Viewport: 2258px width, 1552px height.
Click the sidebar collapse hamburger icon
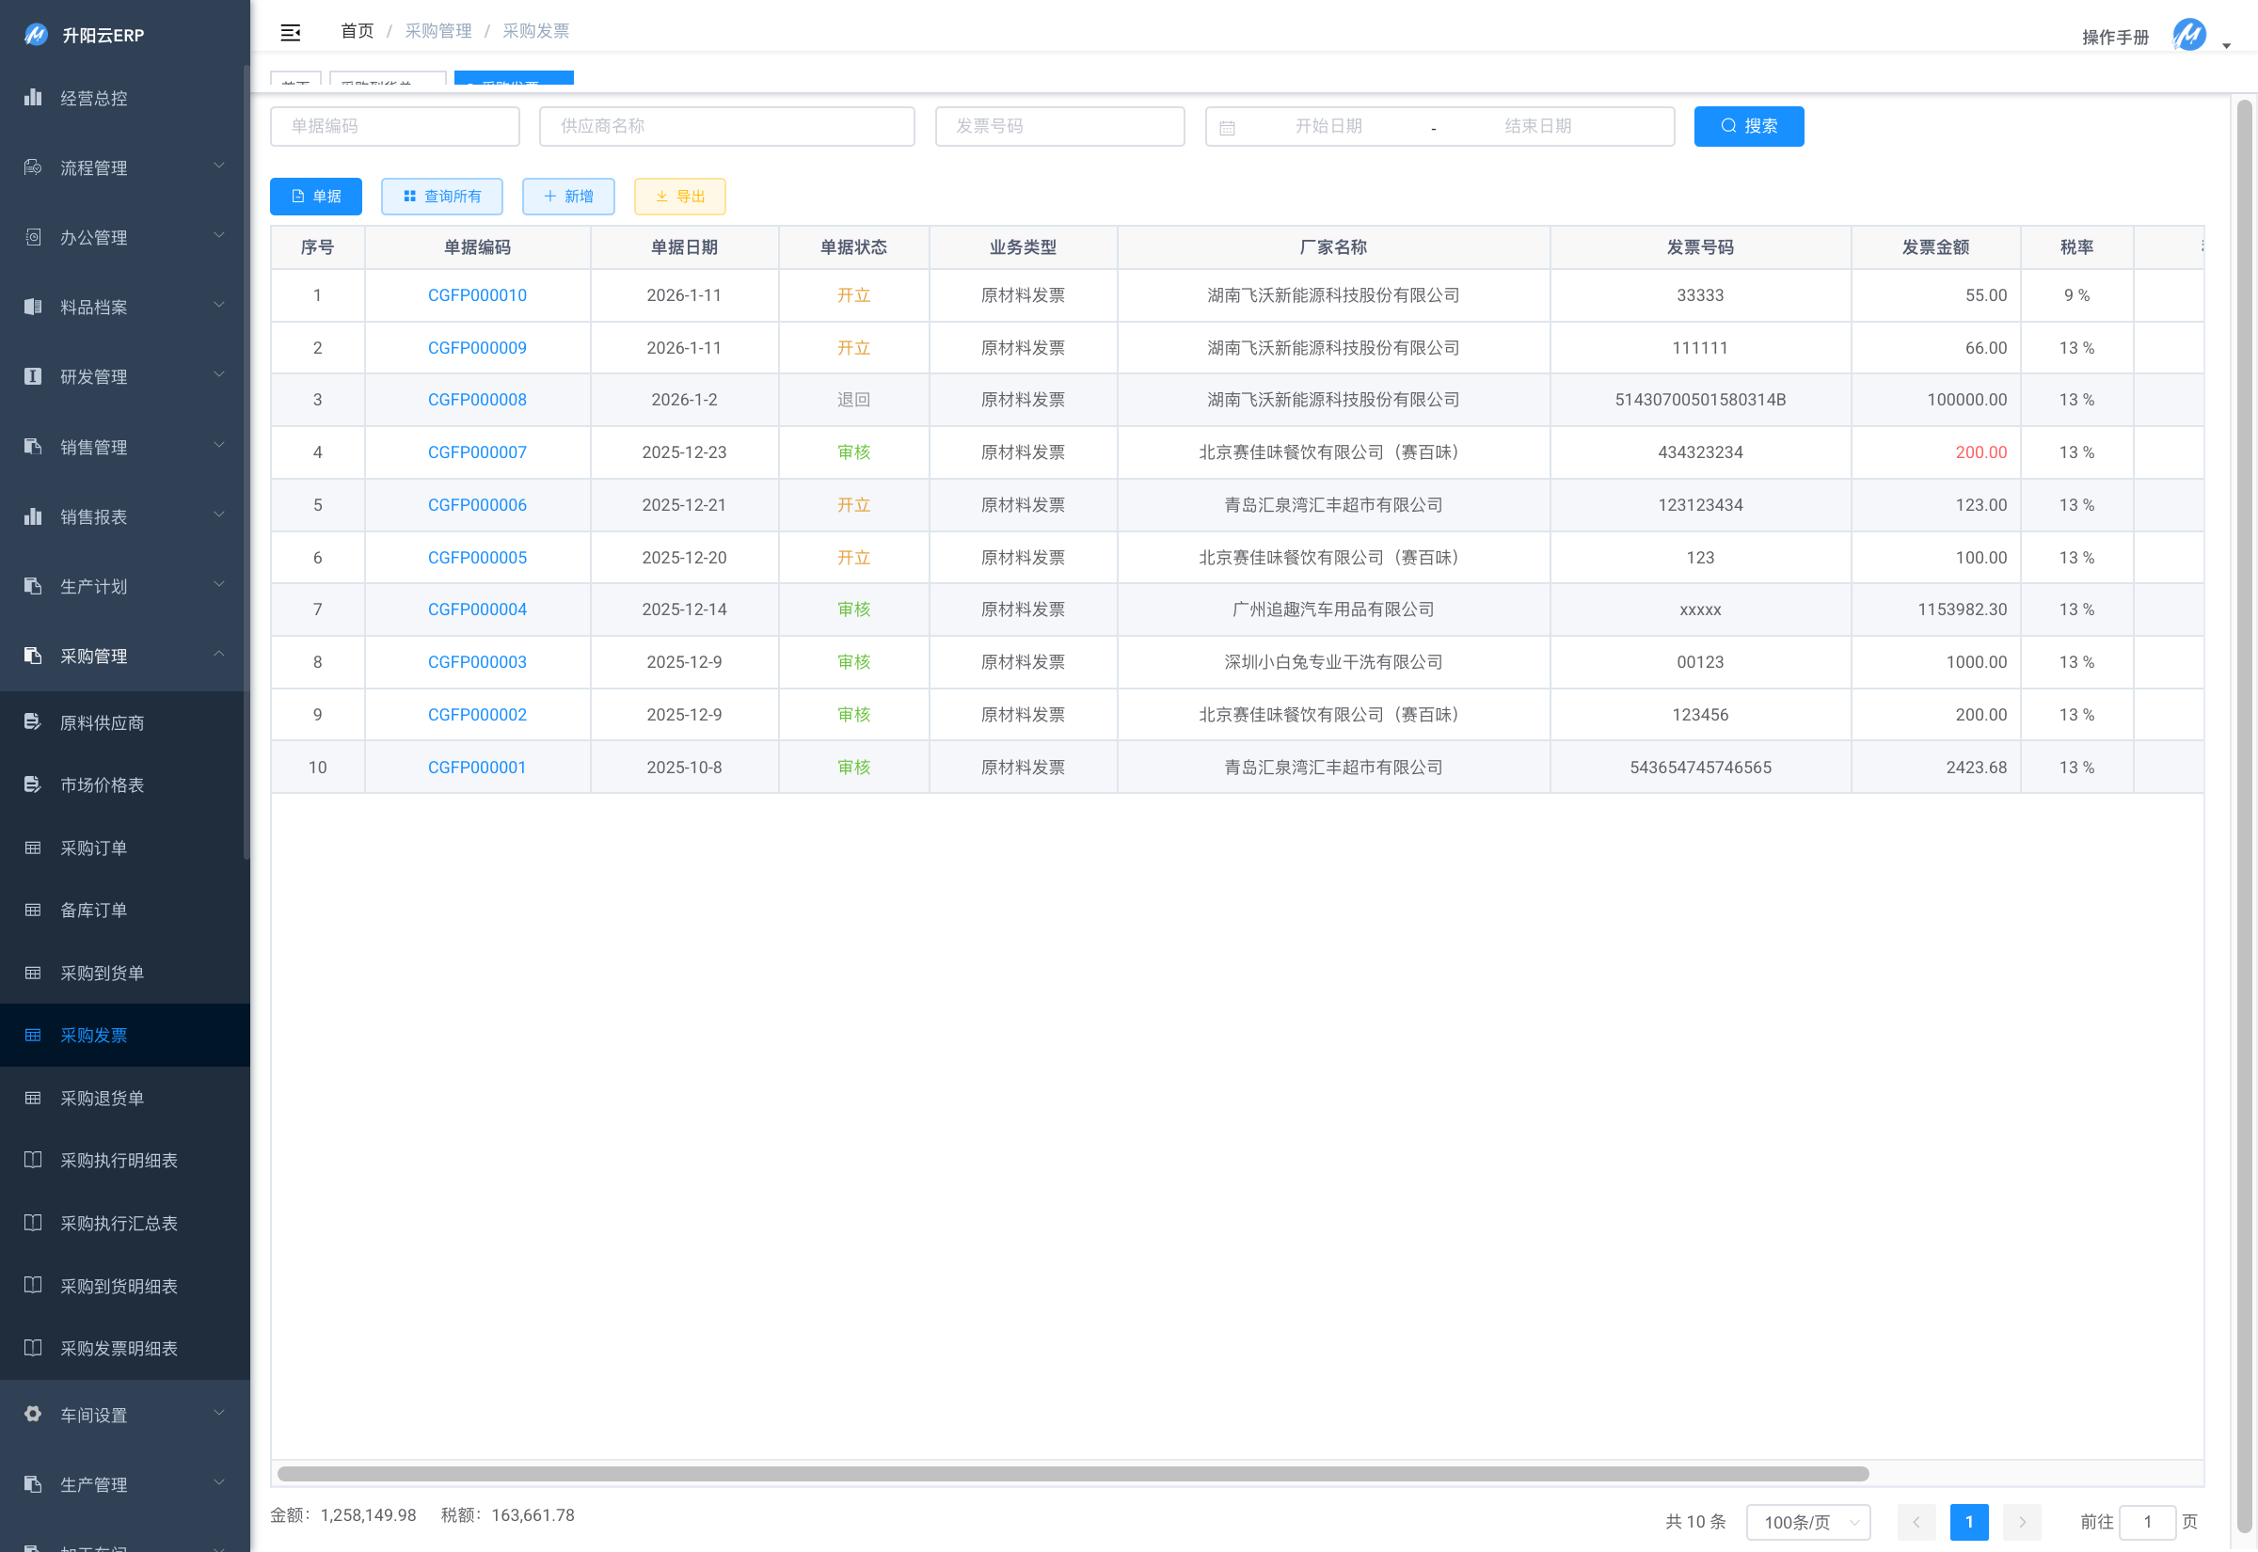coord(290,32)
